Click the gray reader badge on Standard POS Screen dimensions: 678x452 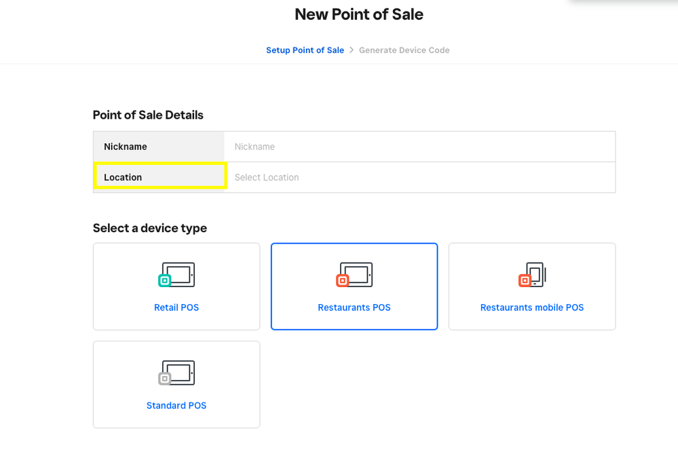(164, 379)
